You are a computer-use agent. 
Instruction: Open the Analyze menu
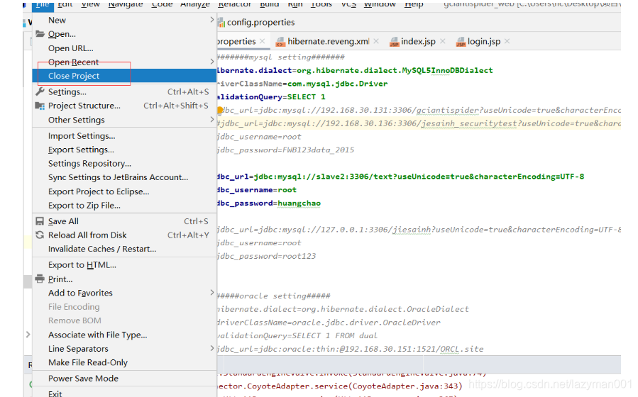coord(195,4)
